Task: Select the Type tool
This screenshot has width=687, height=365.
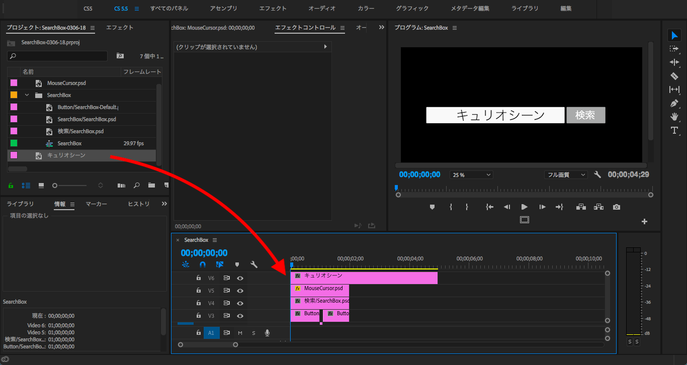Action: (x=674, y=130)
